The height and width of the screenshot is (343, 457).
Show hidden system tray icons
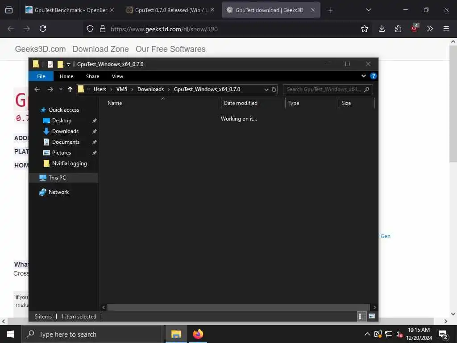pos(367,334)
